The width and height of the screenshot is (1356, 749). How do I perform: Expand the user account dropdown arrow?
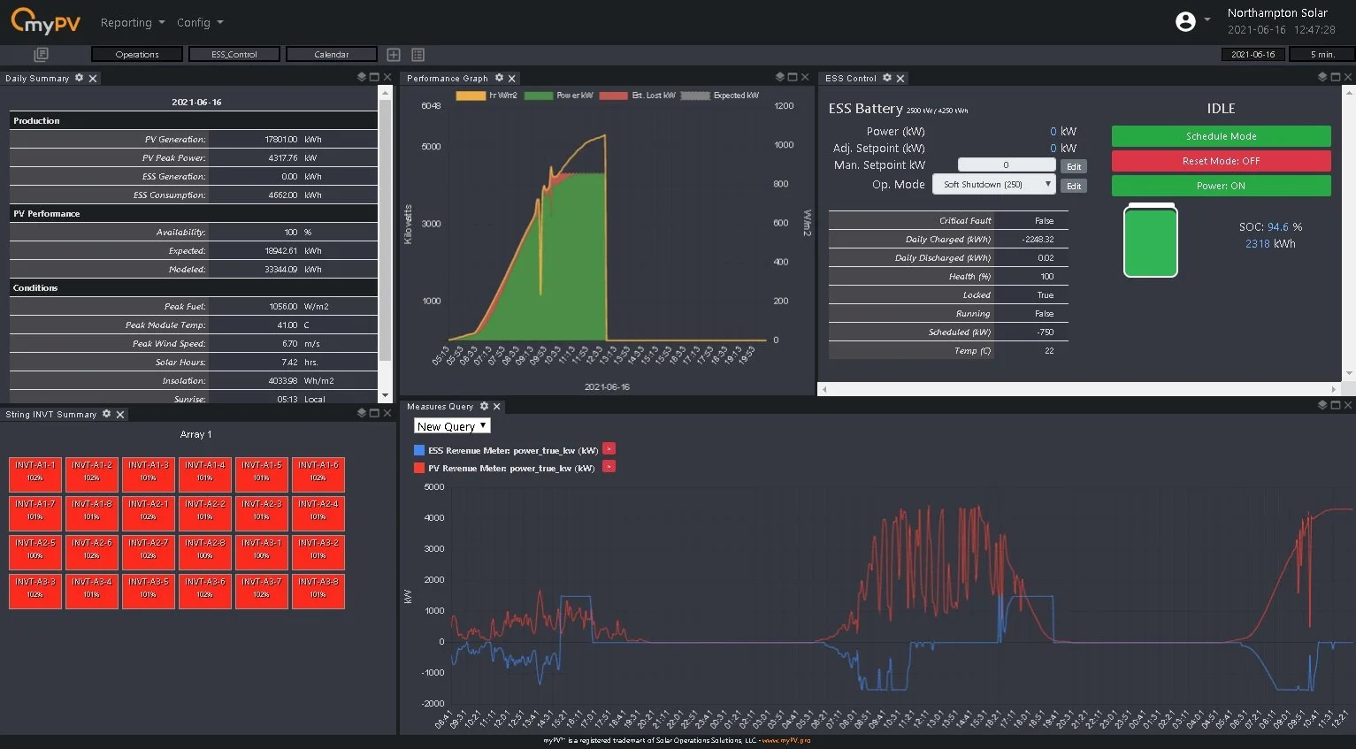[1207, 19]
